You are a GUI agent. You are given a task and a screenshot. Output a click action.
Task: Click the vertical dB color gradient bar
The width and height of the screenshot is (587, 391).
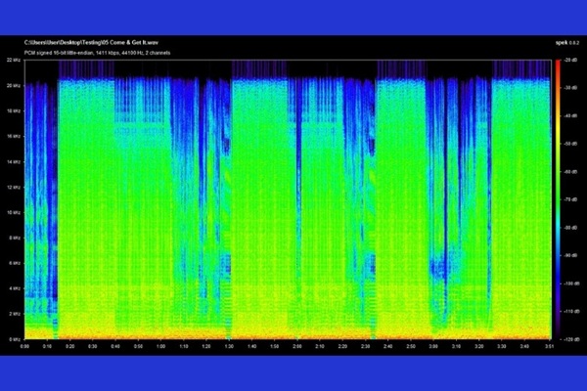coord(559,199)
